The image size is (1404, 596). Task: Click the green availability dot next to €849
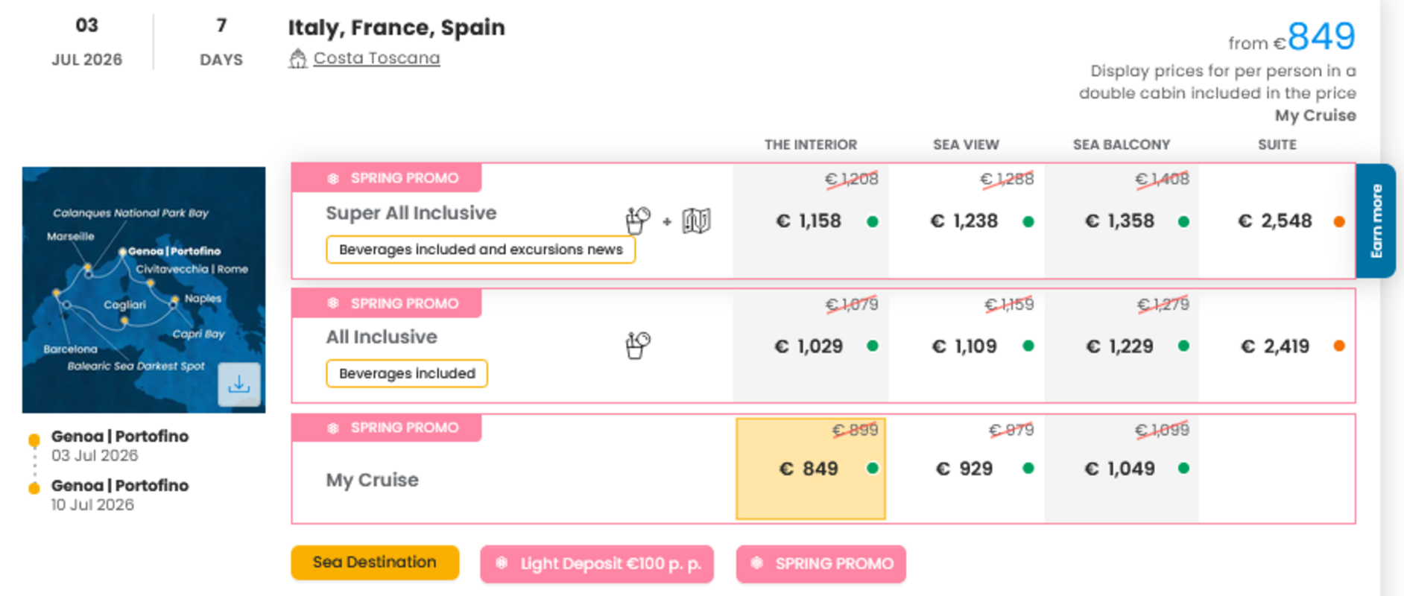click(873, 468)
